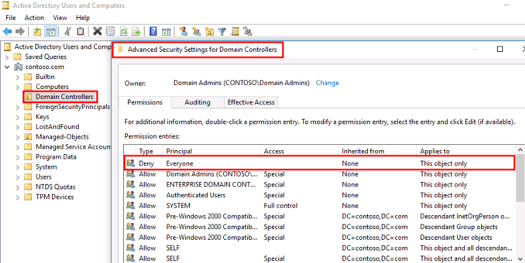This screenshot has height=263, width=525.
Task: Click the principal icon on the Deny Everyone row
Action: tap(131, 163)
